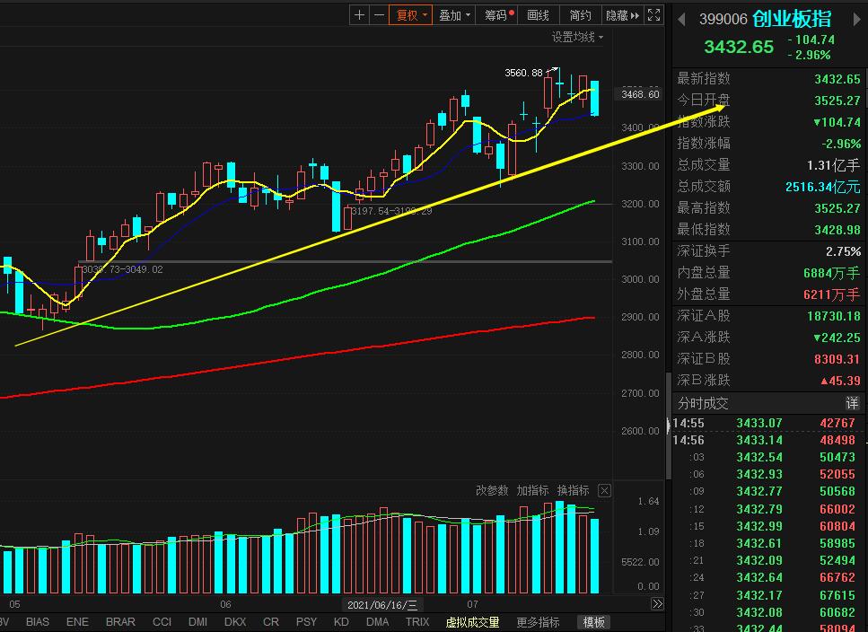The width and height of the screenshot is (868, 632).
Task: Switch to the MACD-style DMA indicator tab
Action: [378, 622]
